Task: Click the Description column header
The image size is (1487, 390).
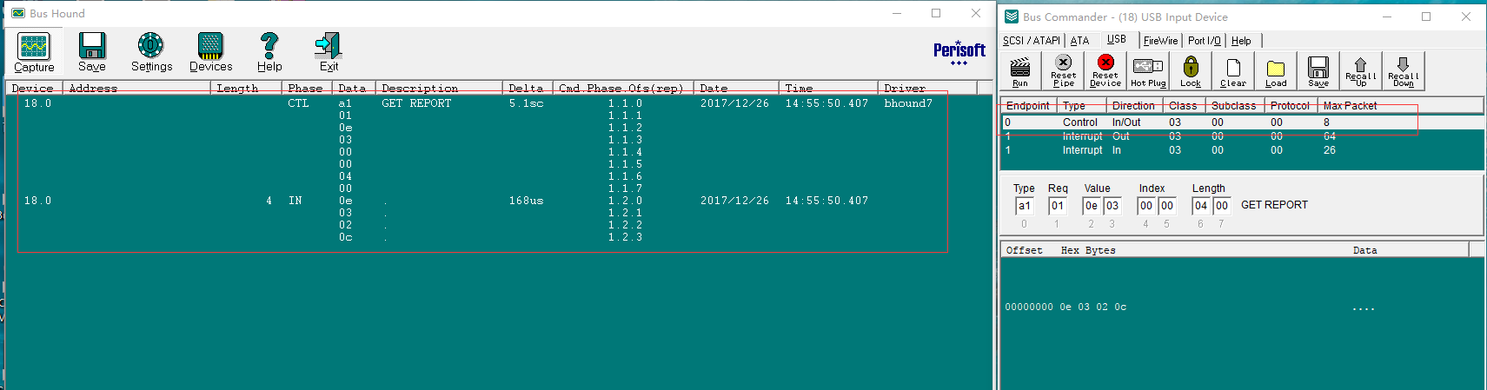Action: coord(439,88)
